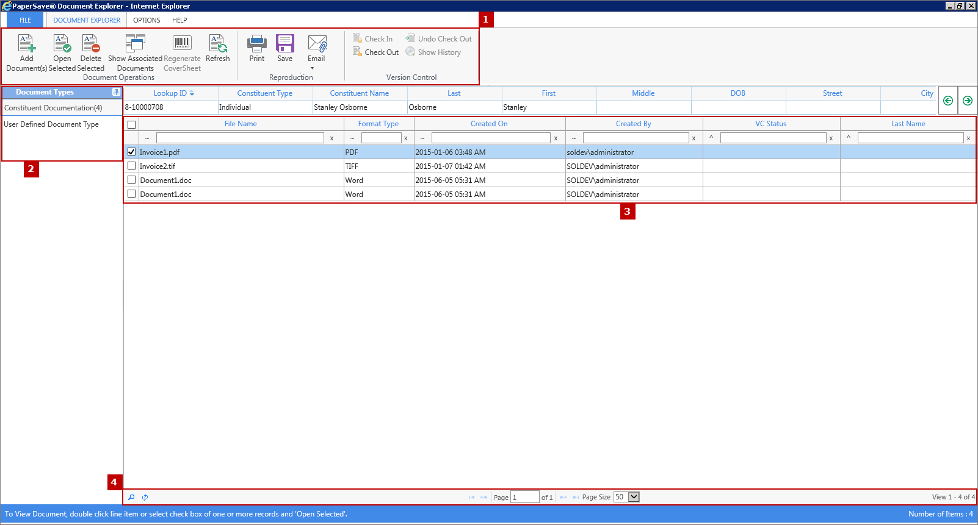Sort by VC Status column header
Image resolution: width=978 pixels, height=525 pixels.
[771, 124]
